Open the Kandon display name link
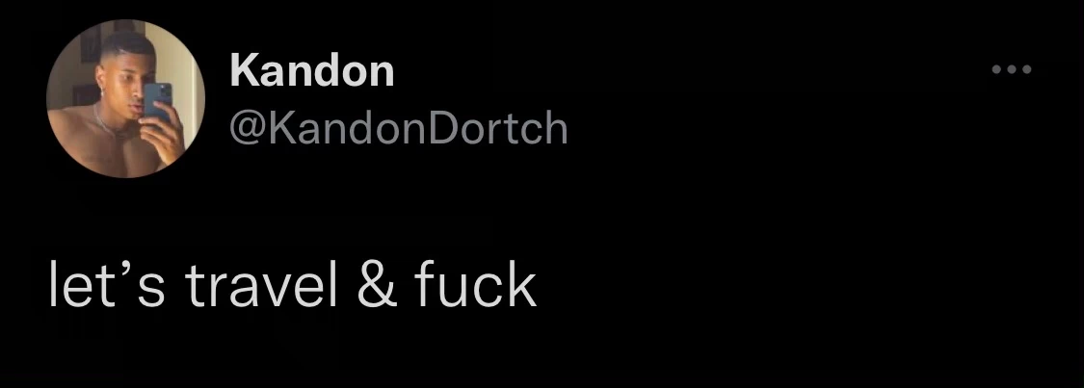The image size is (1084, 388). click(x=312, y=70)
